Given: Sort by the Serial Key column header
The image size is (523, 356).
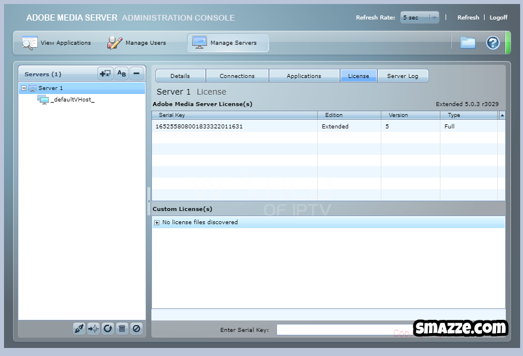Looking at the screenshot, I should [x=235, y=115].
